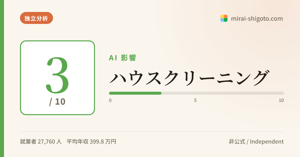This screenshot has height=157, width=300.
Task: Click the gray unfilled progress bar track
Action: 223,93
